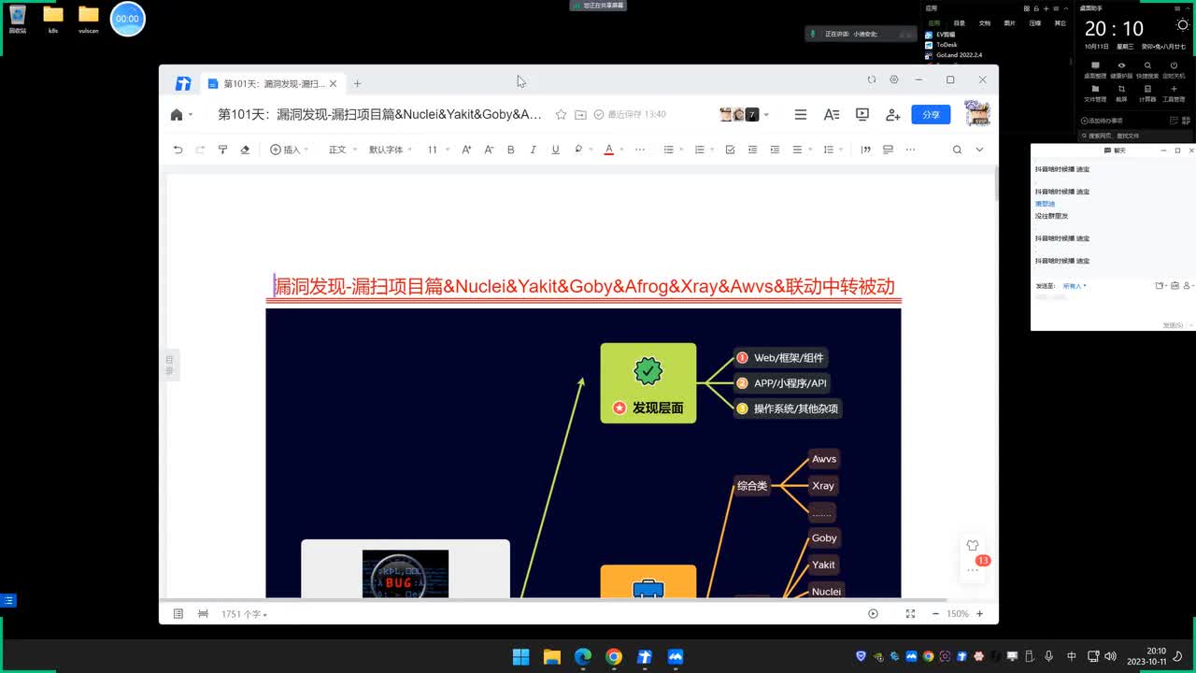The width and height of the screenshot is (1196, 673).
Task: Open GoLand 2022.2.4 in app list
Action: coord(953,55)
